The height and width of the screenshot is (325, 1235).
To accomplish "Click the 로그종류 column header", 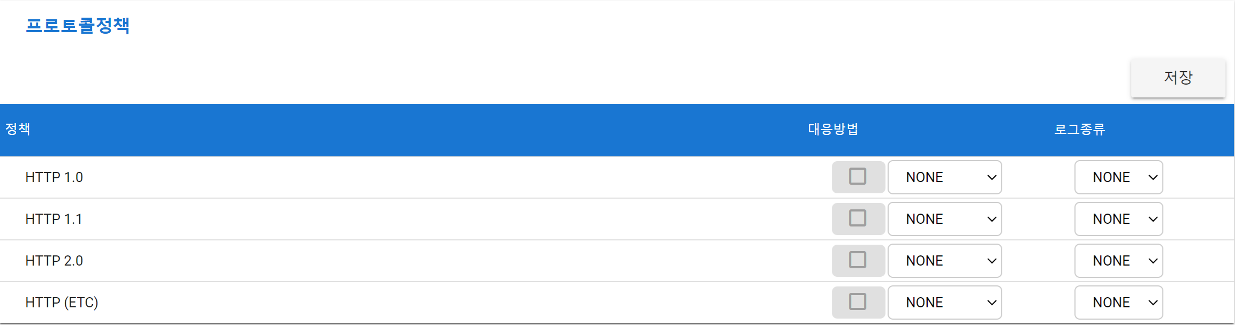I will pos(1080,129).
